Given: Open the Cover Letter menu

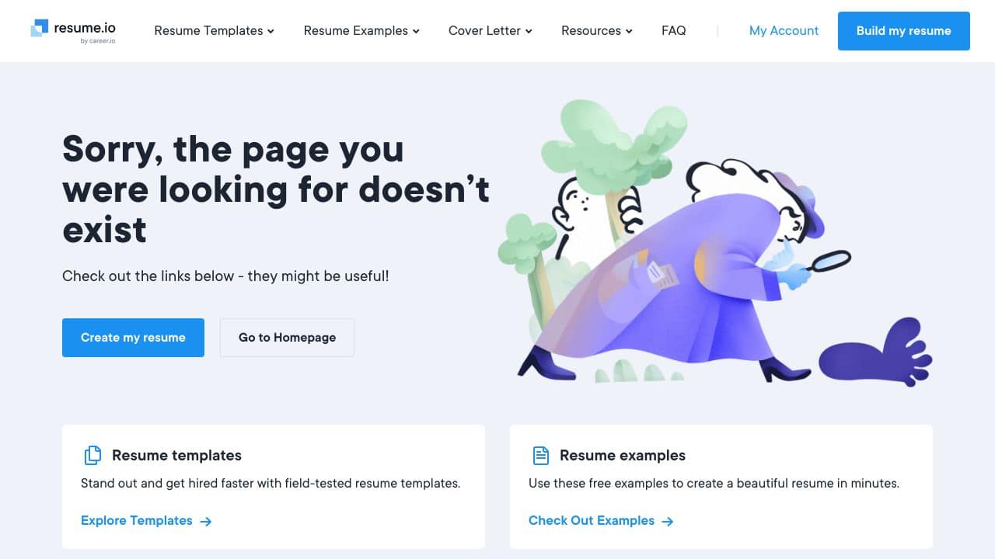Looking at the screenshot, I should point(491,30).
